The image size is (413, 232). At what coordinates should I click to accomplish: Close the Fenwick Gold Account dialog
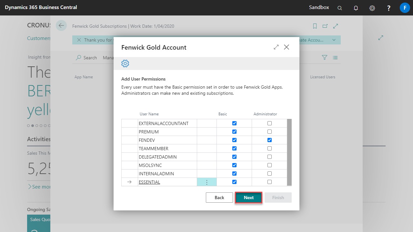coord(287,47)
